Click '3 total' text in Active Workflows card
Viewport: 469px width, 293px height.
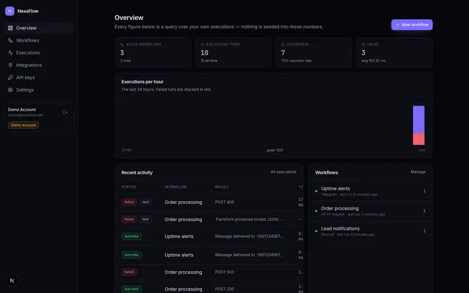coord(125,61)
